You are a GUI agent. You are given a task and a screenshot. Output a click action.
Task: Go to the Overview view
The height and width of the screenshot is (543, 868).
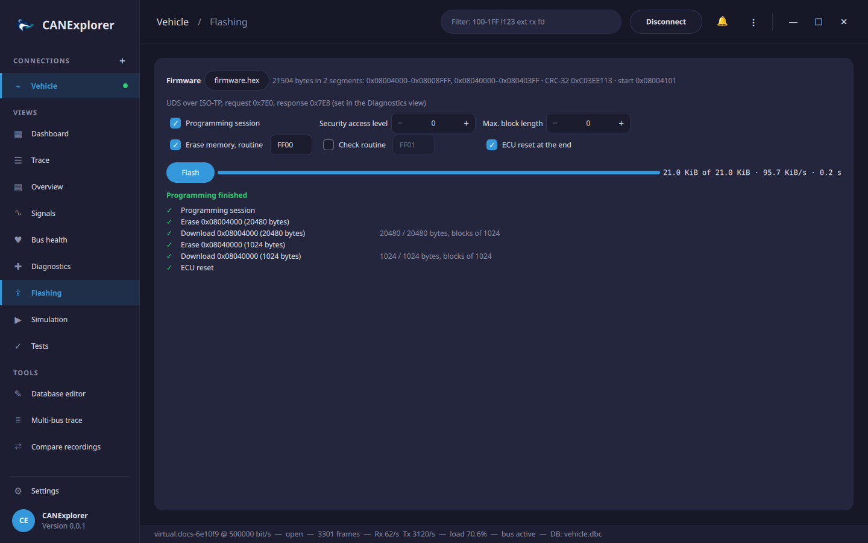70,187
